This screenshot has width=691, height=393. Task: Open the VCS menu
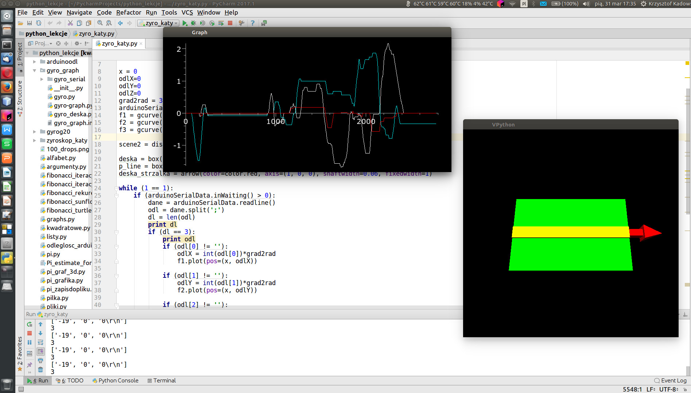[x=187, y=12]
